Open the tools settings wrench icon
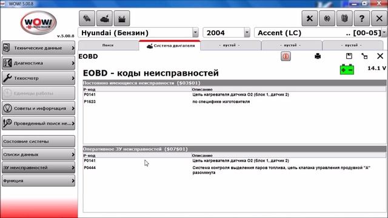The width and height of the screenshot is (388, 218). tap(310, 18)
